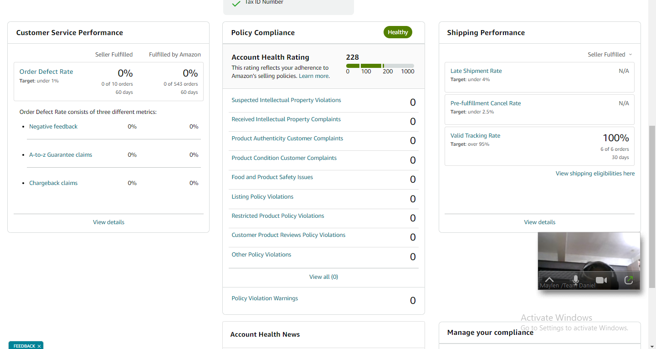Click the Shipping Performance heading
Viewport: 656px width, 349px height.
click(x=486, y=33)
